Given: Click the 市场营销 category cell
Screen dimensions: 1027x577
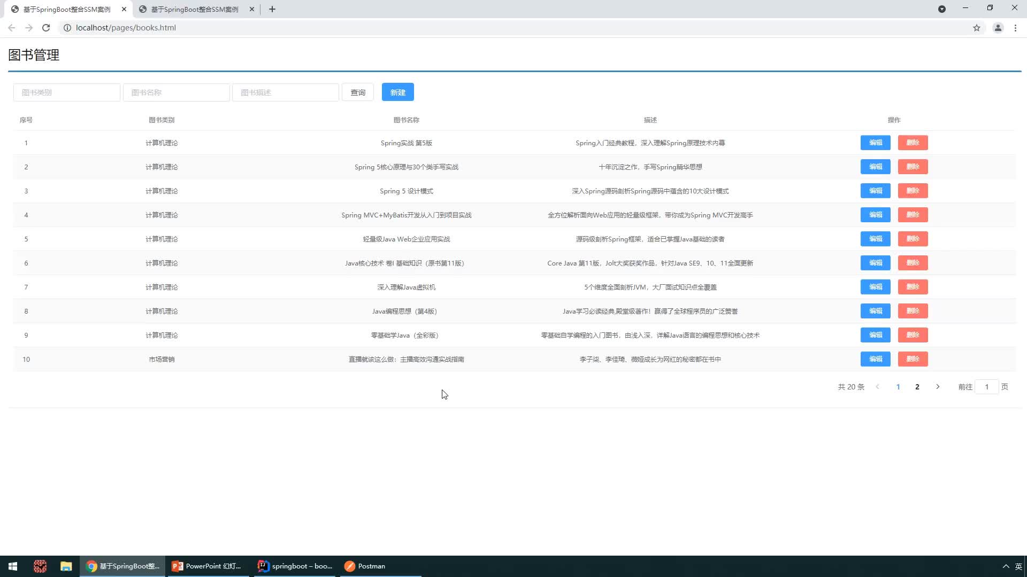Looking at the screenshot, I should (x=162, y=360).
